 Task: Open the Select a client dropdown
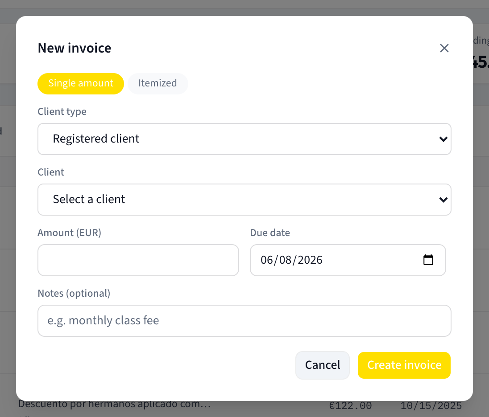[244, 200]
